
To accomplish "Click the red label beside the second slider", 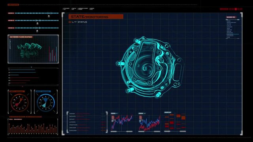I will (x=11, y=21).
